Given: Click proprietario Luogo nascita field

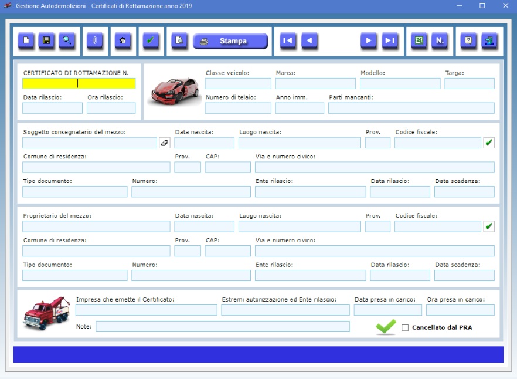Looking at the screenshot, I should [x=300, y=226].
